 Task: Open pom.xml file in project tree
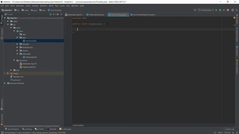[x=15, y=80]
